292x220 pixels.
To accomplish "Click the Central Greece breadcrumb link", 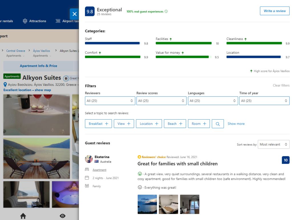I will 16,51.
